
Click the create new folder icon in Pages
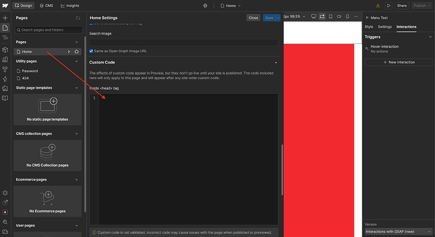click(78, 18)
